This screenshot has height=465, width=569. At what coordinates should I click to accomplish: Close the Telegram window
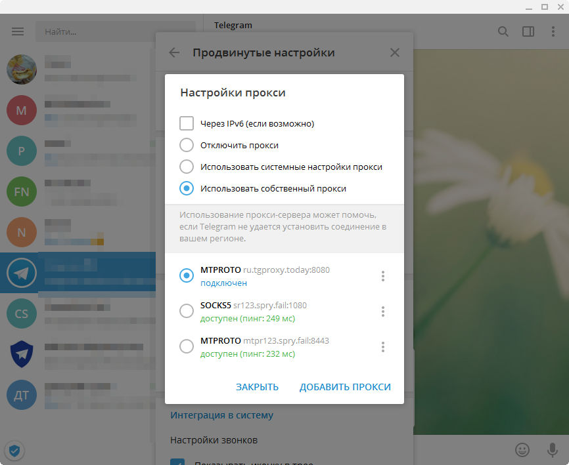coord(560,7)
